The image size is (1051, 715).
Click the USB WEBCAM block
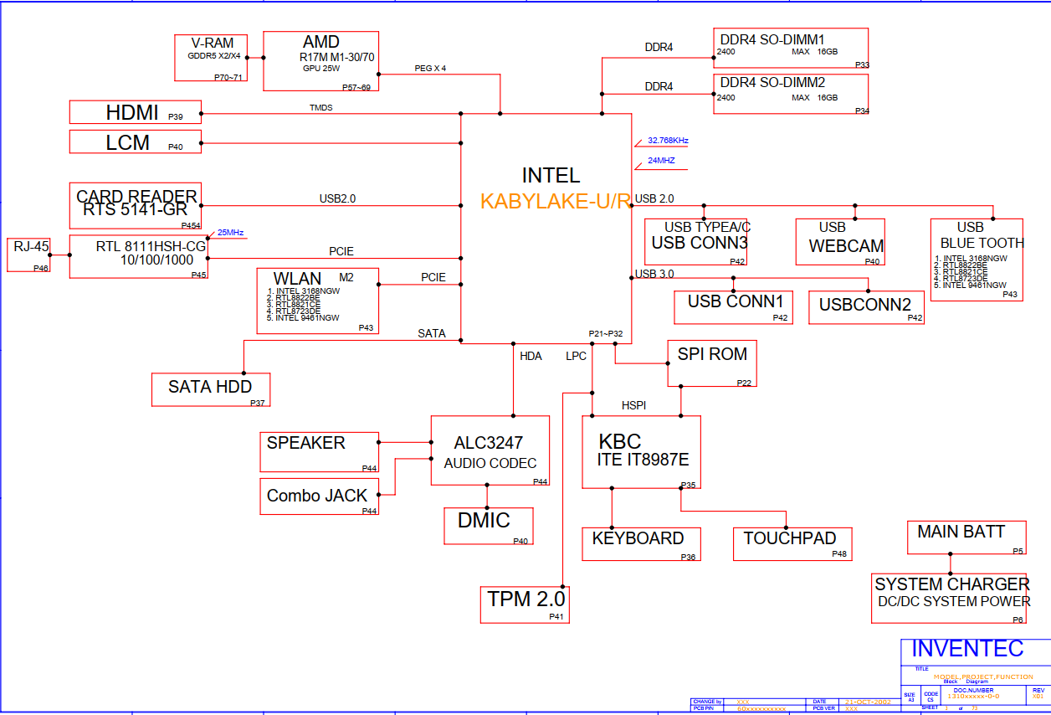pyautogui.click(x=845, y=241)
